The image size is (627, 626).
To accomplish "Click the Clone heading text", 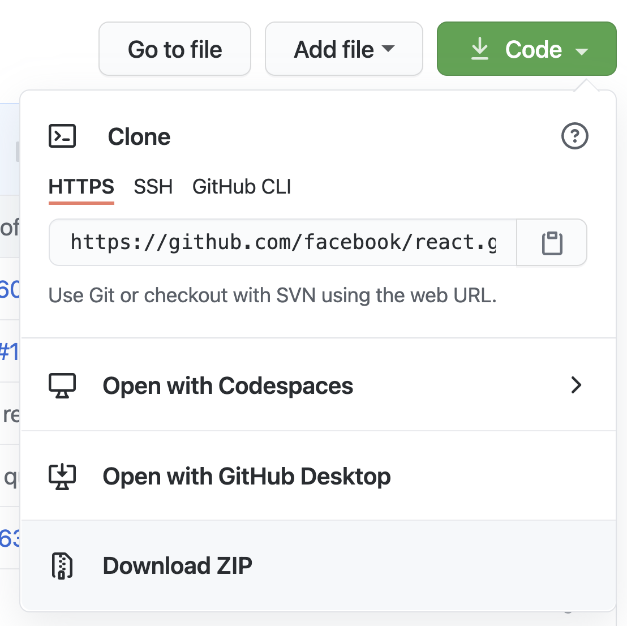I will (139, 137).
